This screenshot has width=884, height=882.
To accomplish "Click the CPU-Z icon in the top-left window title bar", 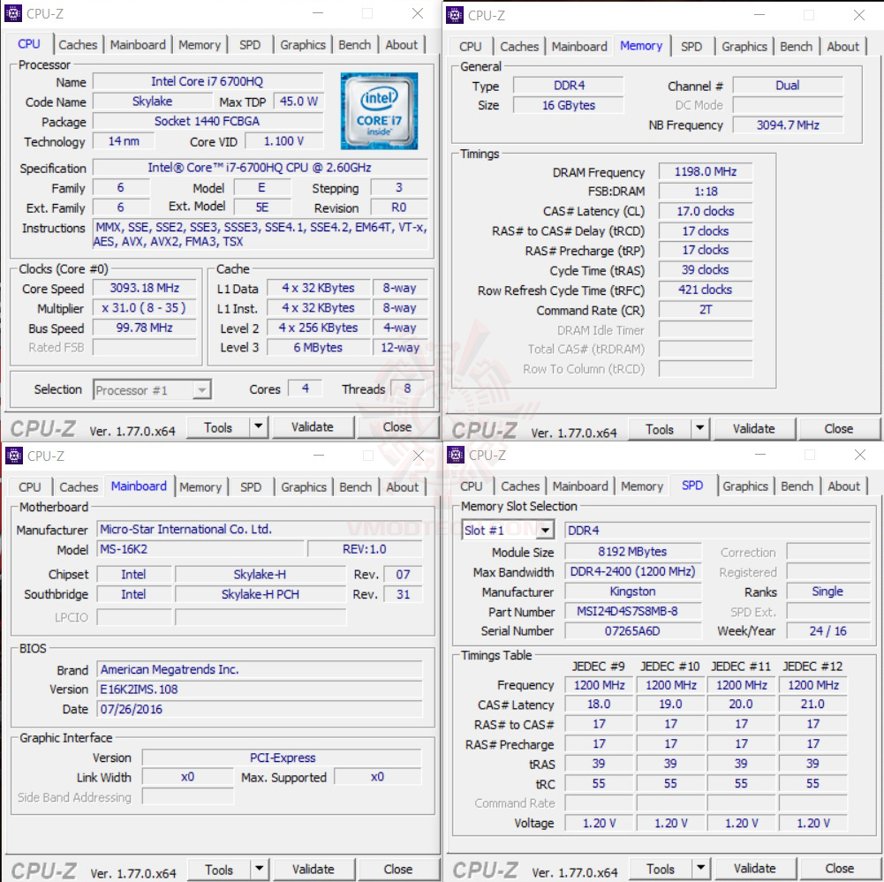I will 12,13.
